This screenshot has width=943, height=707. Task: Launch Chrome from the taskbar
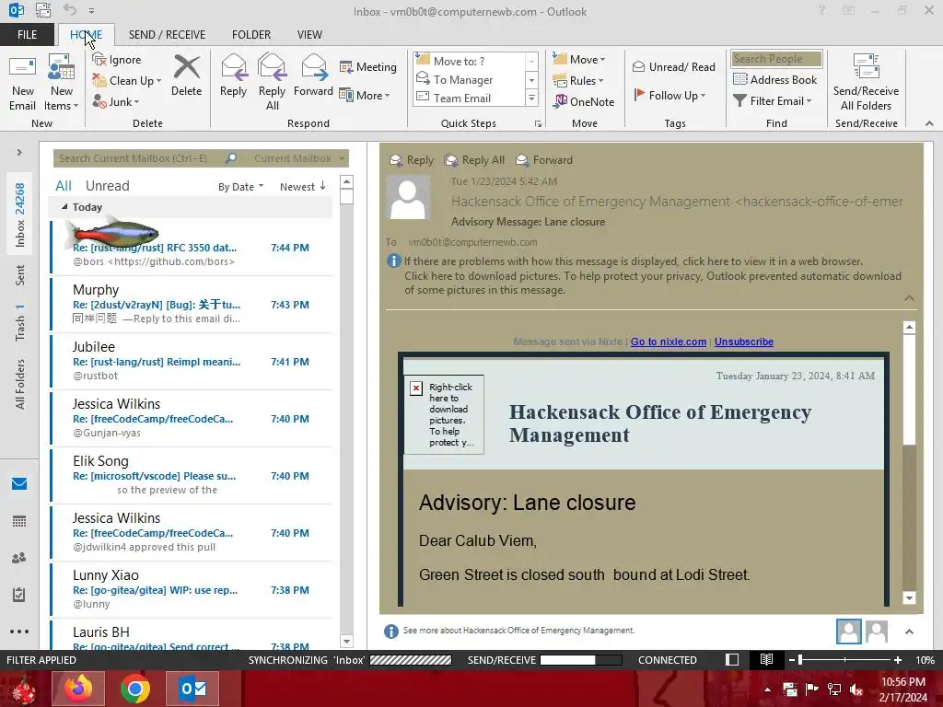tap(135, 689)
